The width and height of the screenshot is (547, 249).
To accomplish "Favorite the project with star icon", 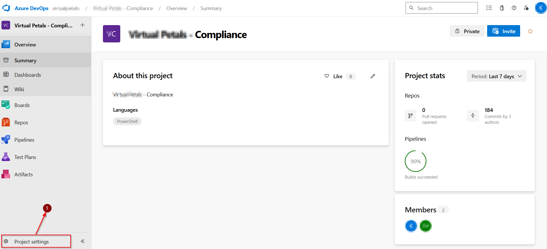I will coord(530,31).
